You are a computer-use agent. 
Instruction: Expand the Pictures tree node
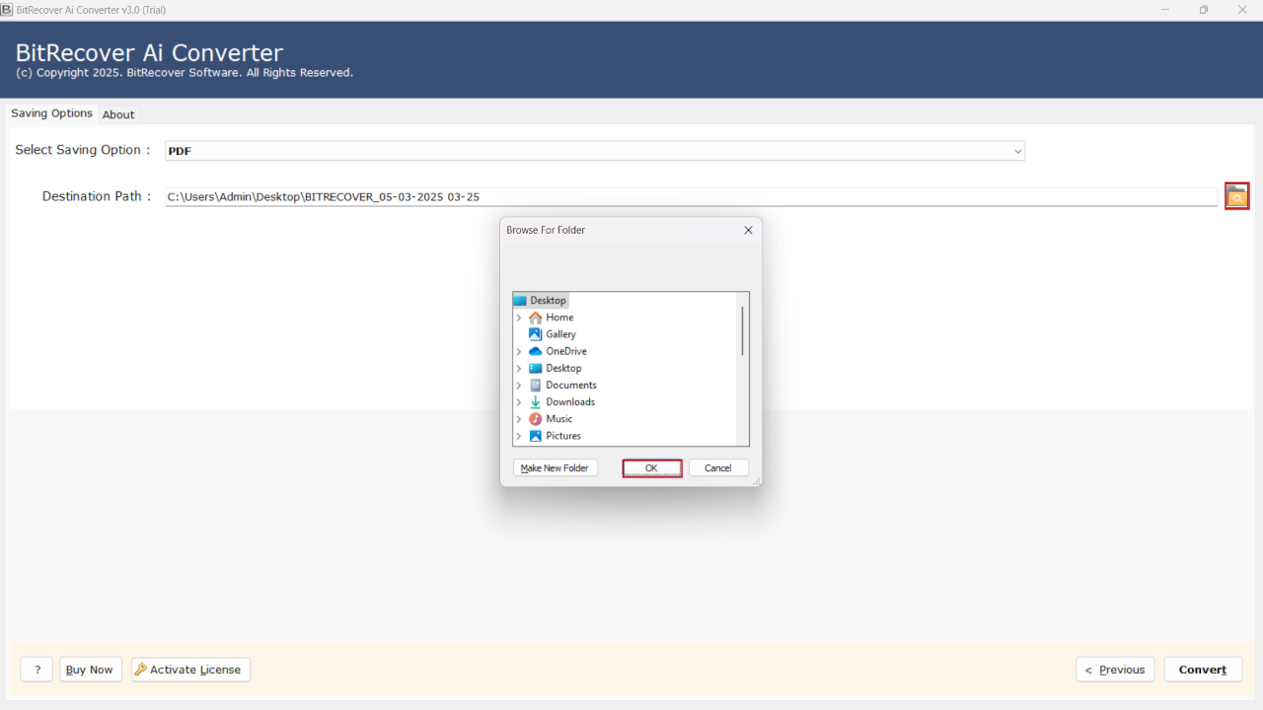(x=519, y=436)
